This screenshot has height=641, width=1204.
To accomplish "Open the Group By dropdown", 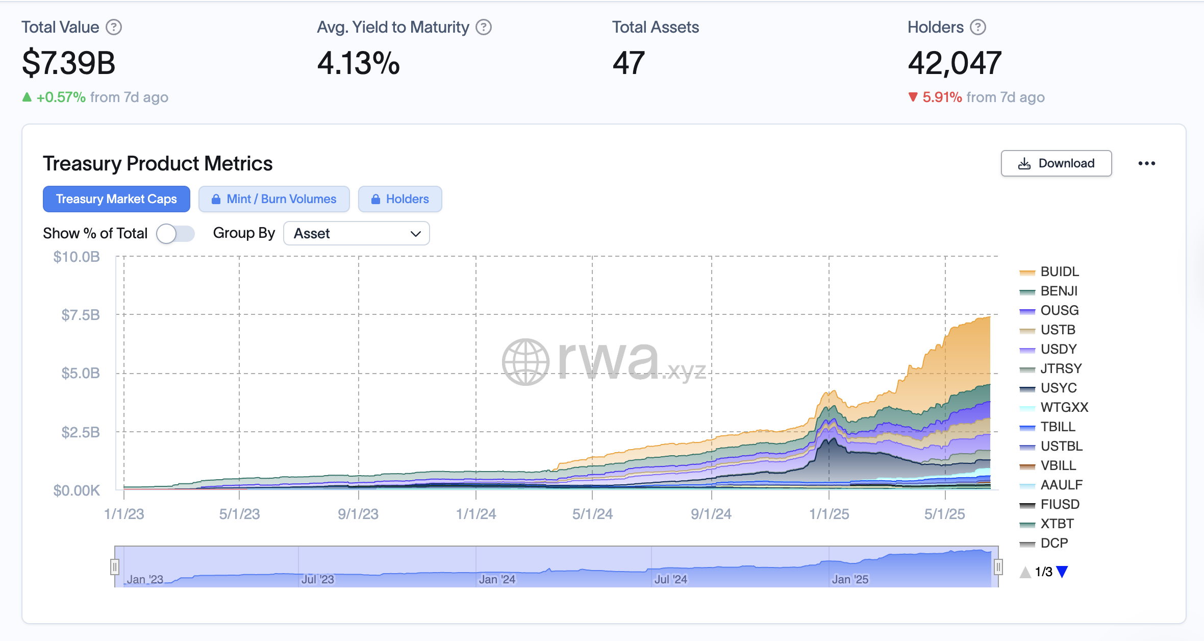I will pos(357,233).
